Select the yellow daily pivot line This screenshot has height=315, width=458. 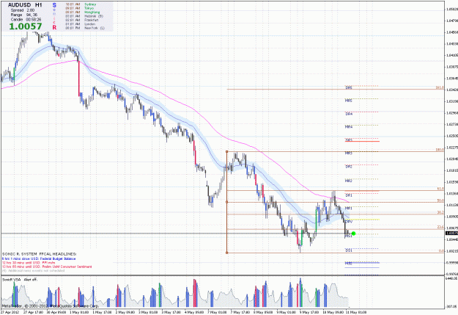click(362, 220)
